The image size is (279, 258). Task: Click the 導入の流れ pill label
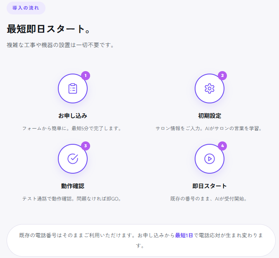click(x=26, y=8)
